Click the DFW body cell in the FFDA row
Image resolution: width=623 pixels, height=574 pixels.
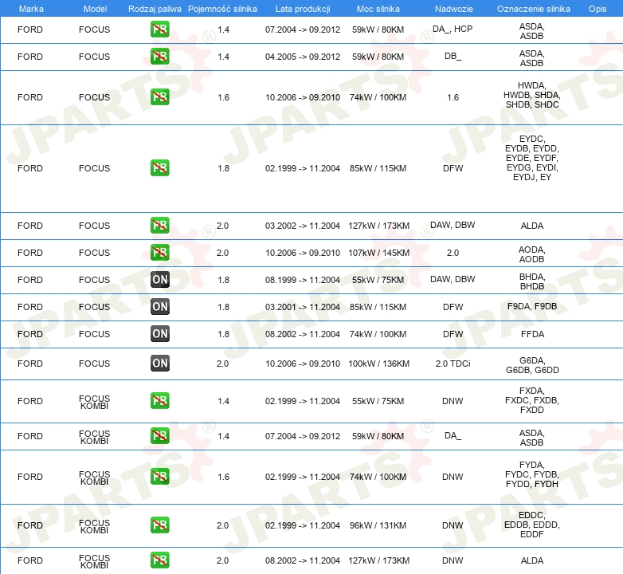click(453, 334)
